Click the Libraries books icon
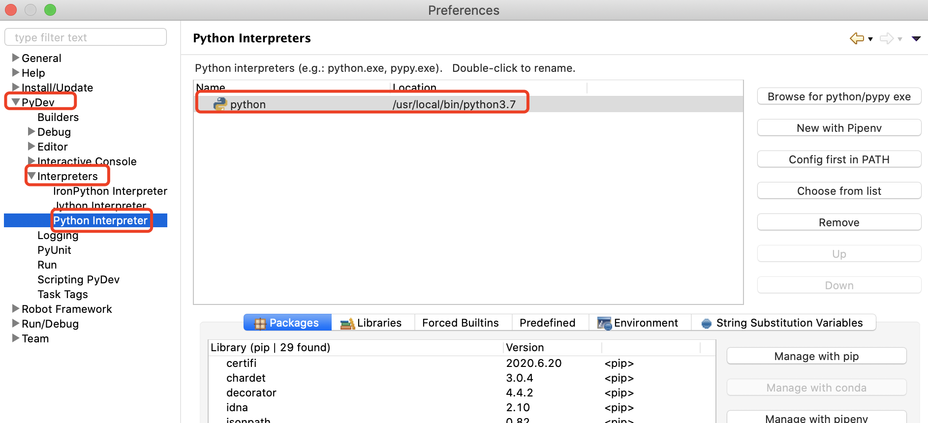Viewport: 928px width, 423px height. pyautogui.click(x=347, y=323)
